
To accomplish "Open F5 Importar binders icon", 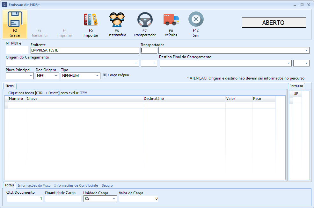I will coord(91,20).
